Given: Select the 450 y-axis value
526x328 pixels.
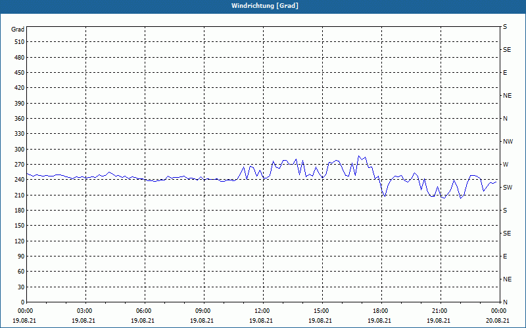Looking at the screenshot, I should (x=20, y=73).
